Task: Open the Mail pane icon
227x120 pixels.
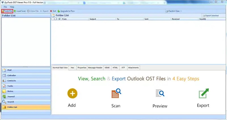Action: point(4,70)
